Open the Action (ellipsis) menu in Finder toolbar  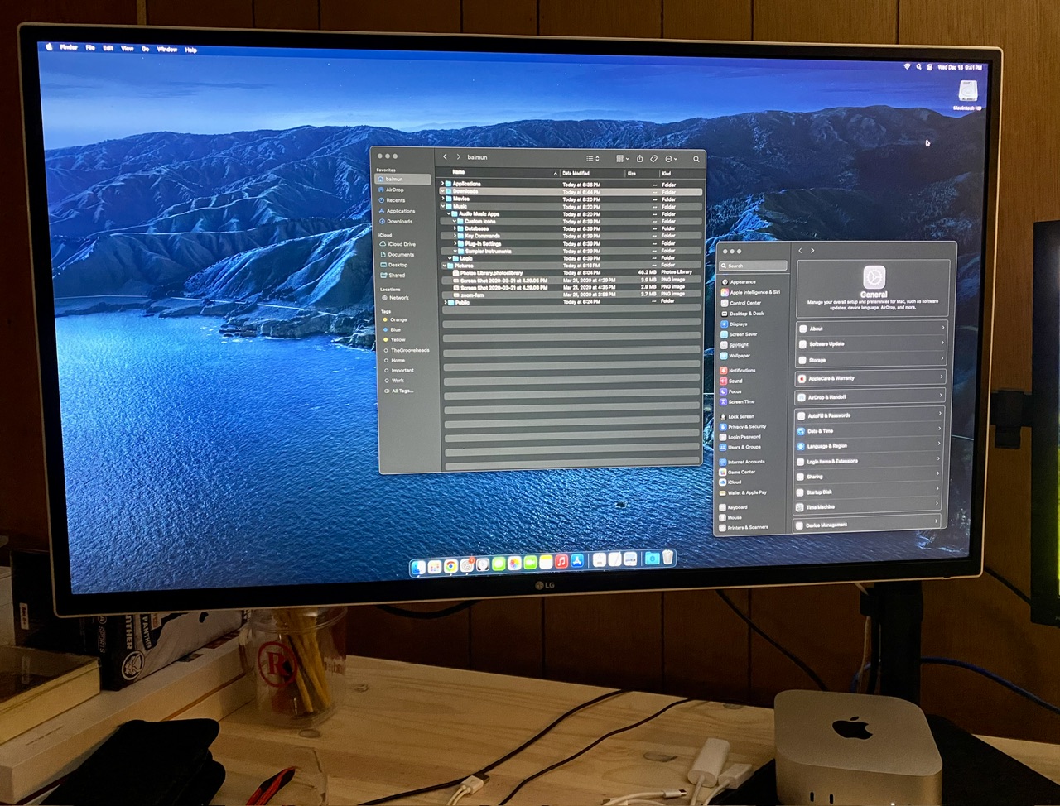[x=670, y=158]
